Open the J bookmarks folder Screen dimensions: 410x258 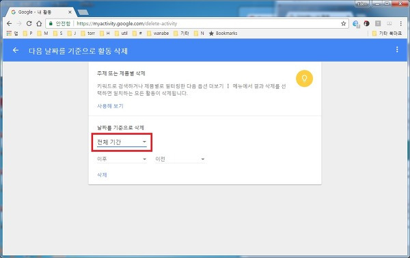tap(72, 34)
